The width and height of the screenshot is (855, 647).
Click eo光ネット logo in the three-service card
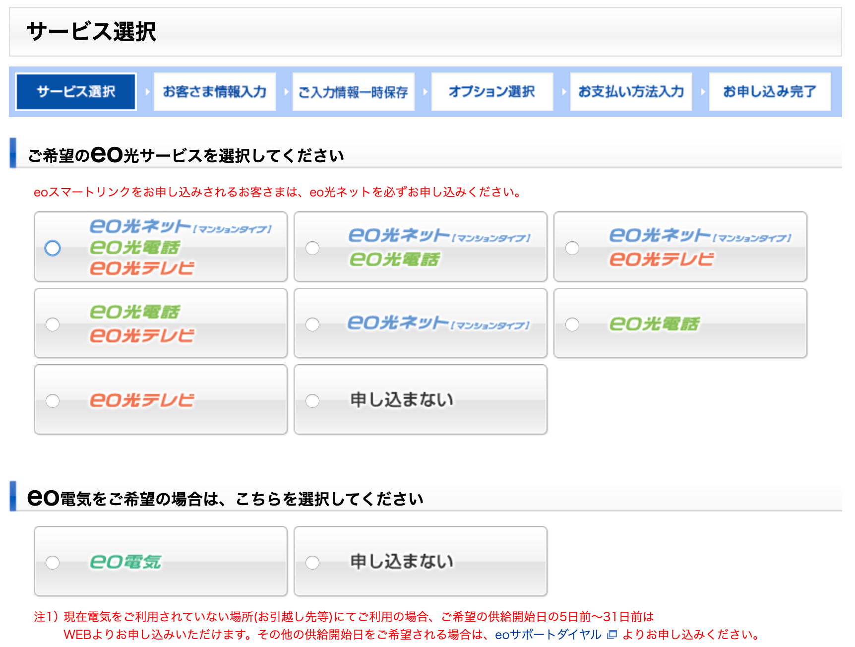click(181, 226)
